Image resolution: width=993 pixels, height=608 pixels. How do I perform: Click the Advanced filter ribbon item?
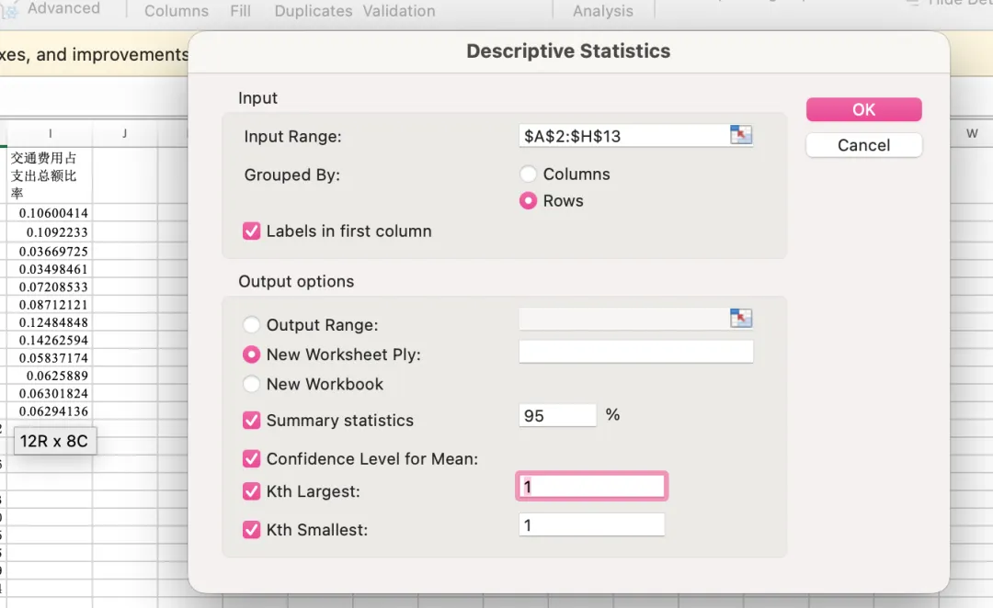[x=63, y=8]
